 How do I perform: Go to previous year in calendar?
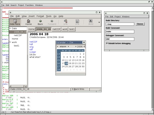[x=76, y=47]
